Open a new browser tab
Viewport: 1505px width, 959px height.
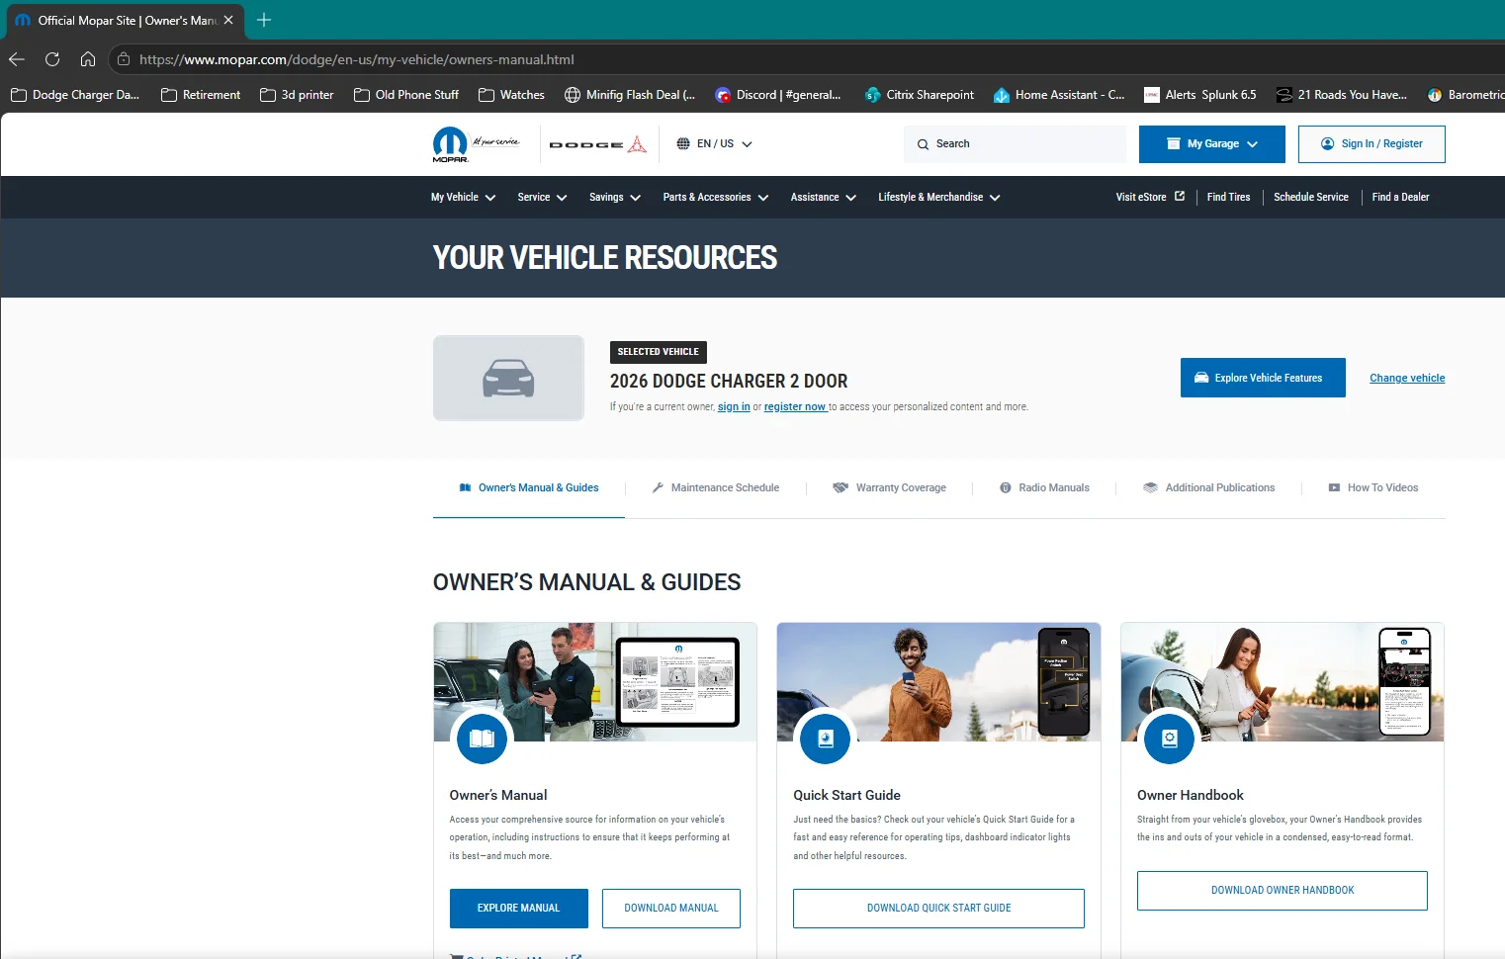(x=264, y=20)
